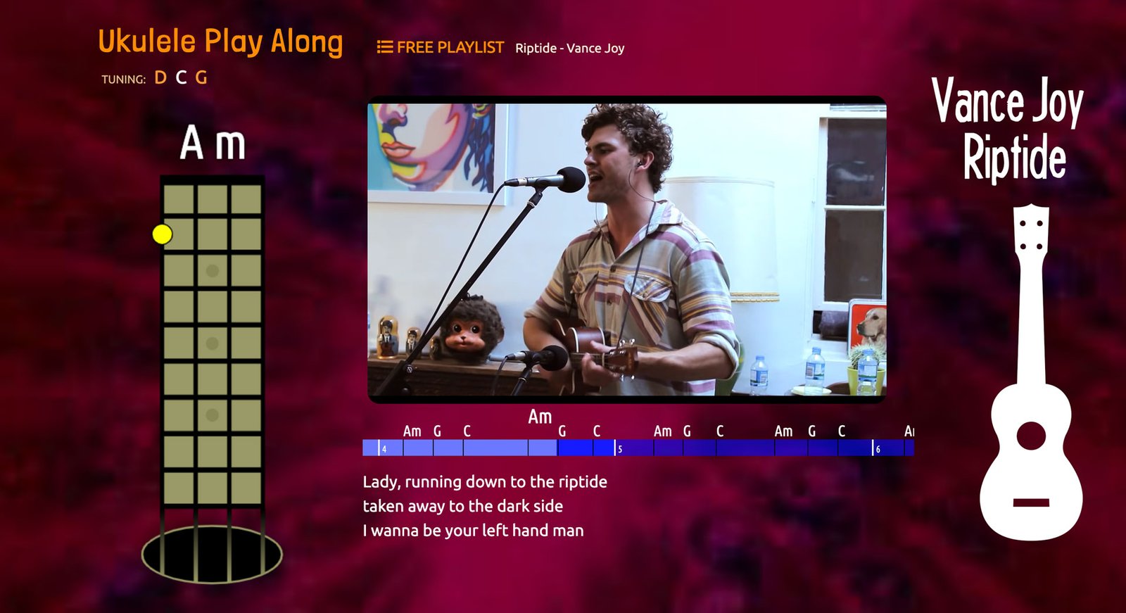The width and height of the screenshot is (1126, 613).
Task: Select tuning letter G
Action: point(201,77)
